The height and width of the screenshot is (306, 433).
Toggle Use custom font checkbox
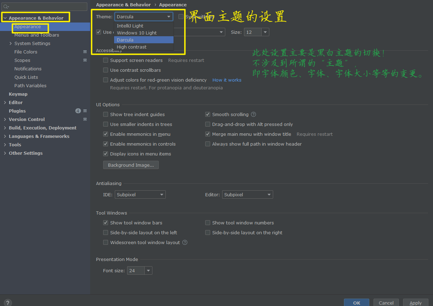[x=99, y=32]
